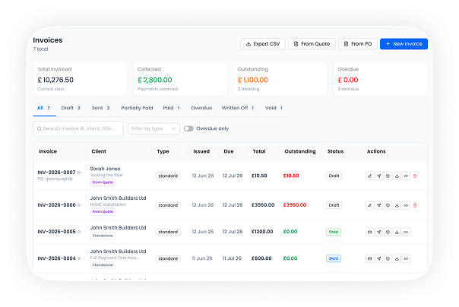Click the From PO button

[358, 44]
